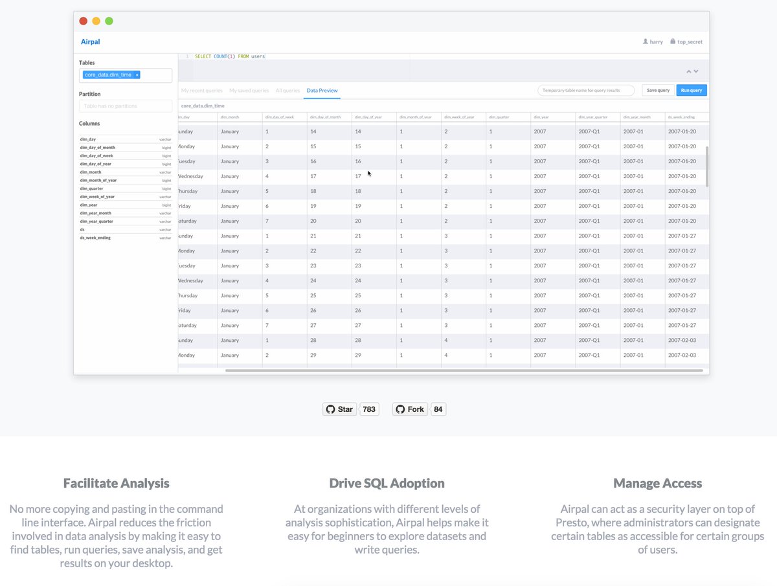The image size is (777, 586).
Task: Click the Save query button
Action: (x=658, y=91)
